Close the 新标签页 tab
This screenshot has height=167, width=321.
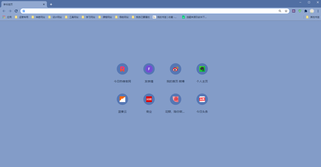pyautogui.click(x=44, y=4)
